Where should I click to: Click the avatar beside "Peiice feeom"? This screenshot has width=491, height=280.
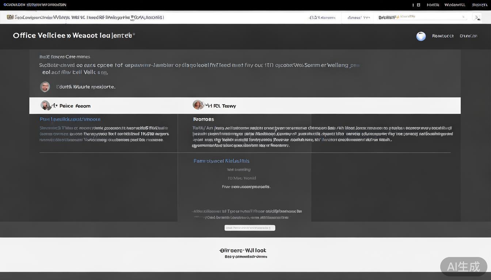click(45, 105)
